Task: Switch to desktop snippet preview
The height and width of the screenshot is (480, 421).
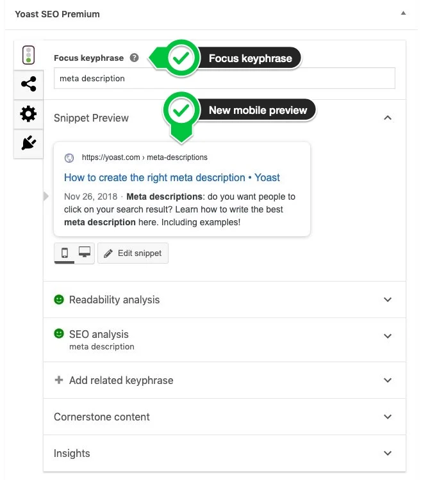Action: click(84, 253)
